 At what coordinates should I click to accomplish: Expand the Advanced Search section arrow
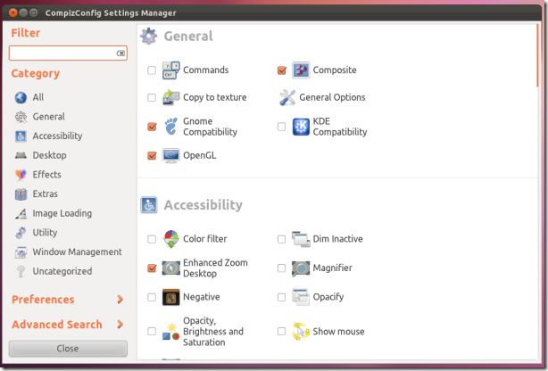coord(120,325)
